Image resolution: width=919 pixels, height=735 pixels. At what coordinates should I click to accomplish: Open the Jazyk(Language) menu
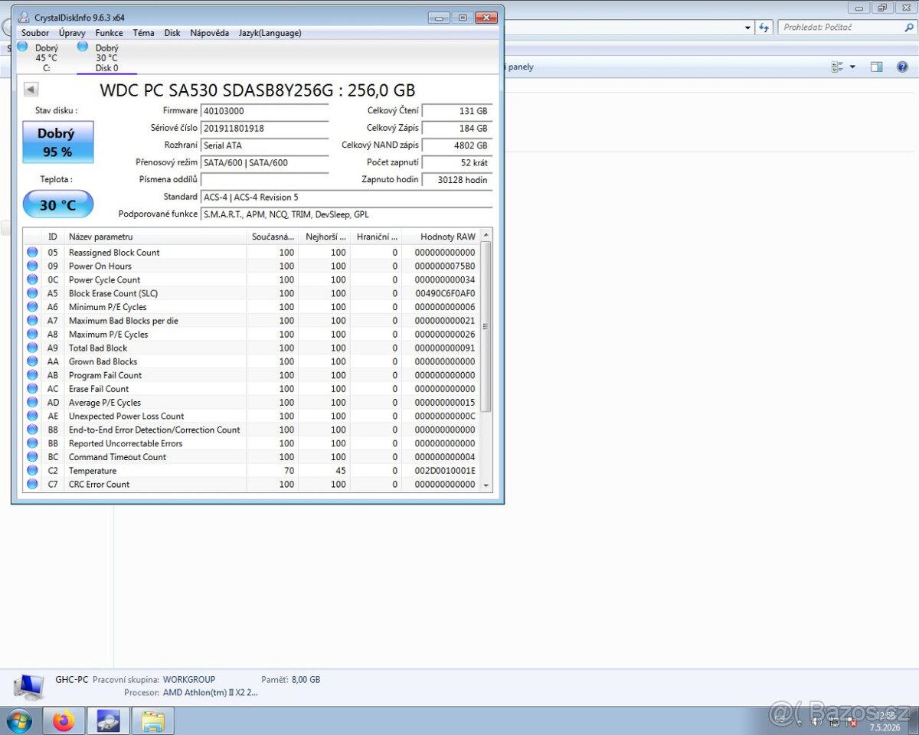(270, 33)
